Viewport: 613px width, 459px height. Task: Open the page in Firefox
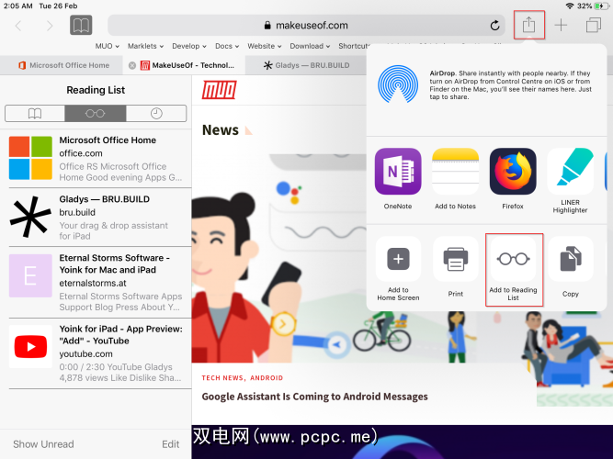(x=513, y=178)
